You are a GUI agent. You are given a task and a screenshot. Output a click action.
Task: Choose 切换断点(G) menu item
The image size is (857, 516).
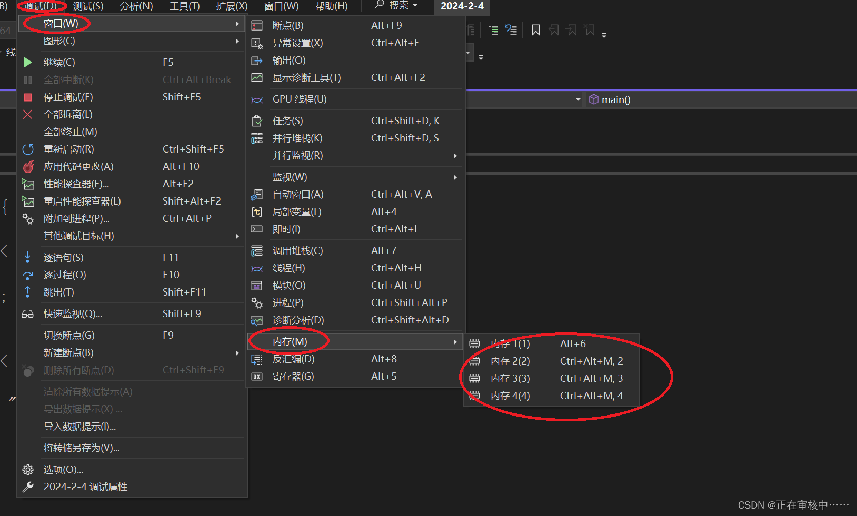click(x=132, y=336)
